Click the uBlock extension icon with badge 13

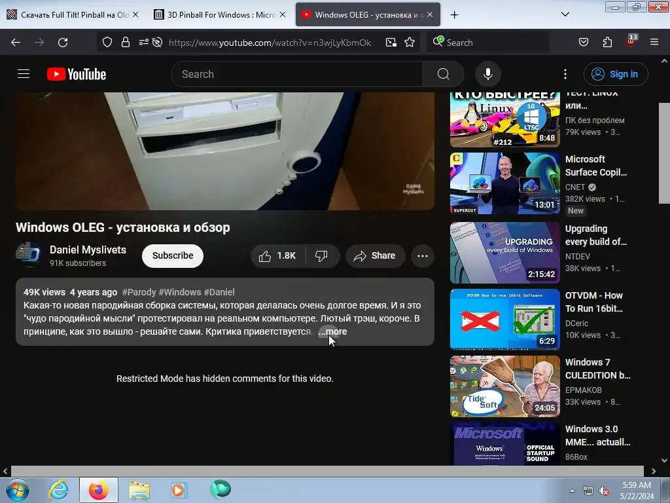click(631, 41)
